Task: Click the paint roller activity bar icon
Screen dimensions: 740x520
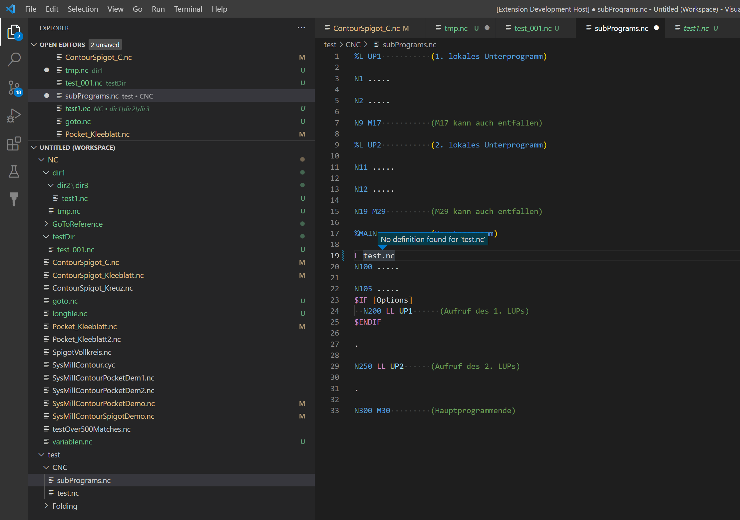Action: pyautogui.click(x=14, y=199)
